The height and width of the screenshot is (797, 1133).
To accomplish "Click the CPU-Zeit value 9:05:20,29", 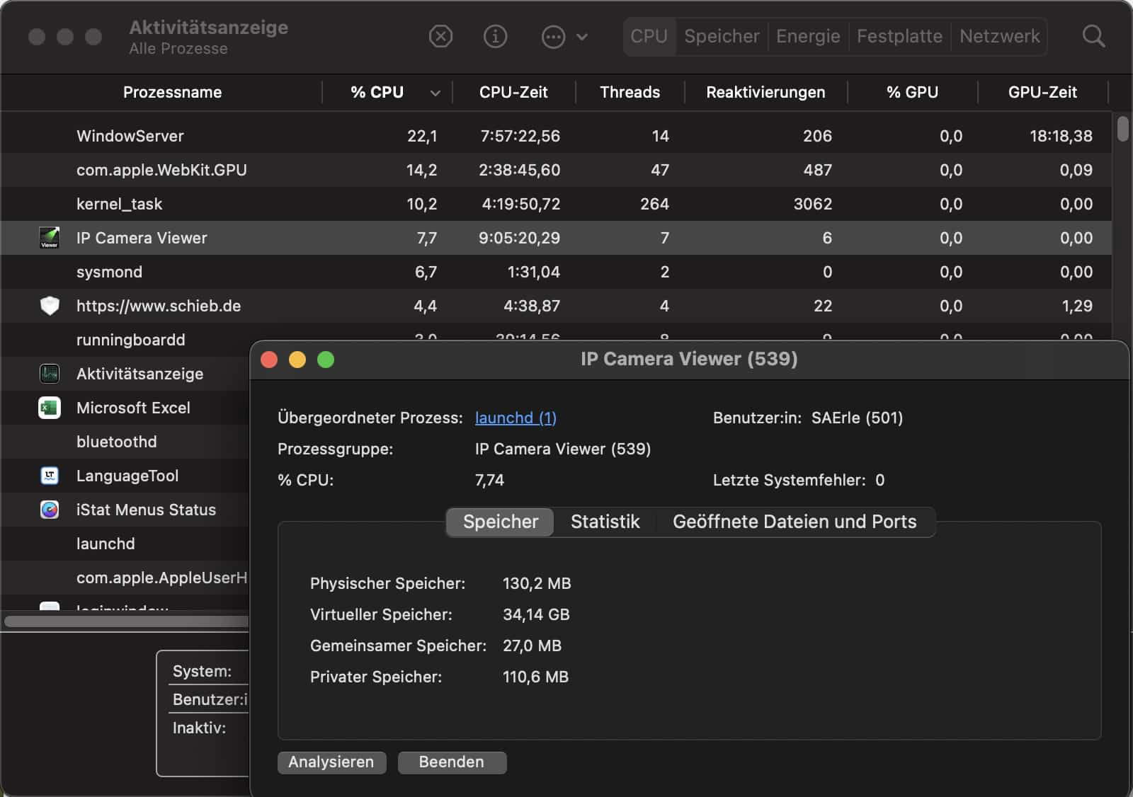I will 519,238.
